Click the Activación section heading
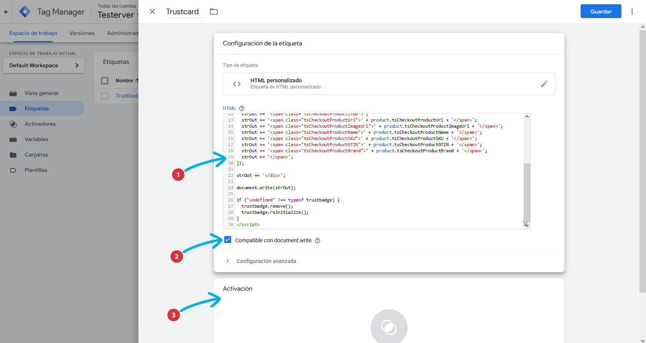Image resolution: width=646 pixels, height=343 pixels. pos(238,289)
